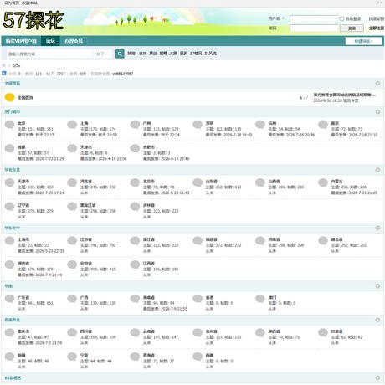This screenshot has height=385, width=385.
Task: Click the bubble icon beside 深圳
Action: pos(198,125)
